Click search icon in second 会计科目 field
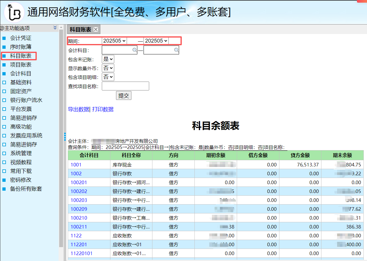Viewport: 367px width, 261px height. click(176, 50)
